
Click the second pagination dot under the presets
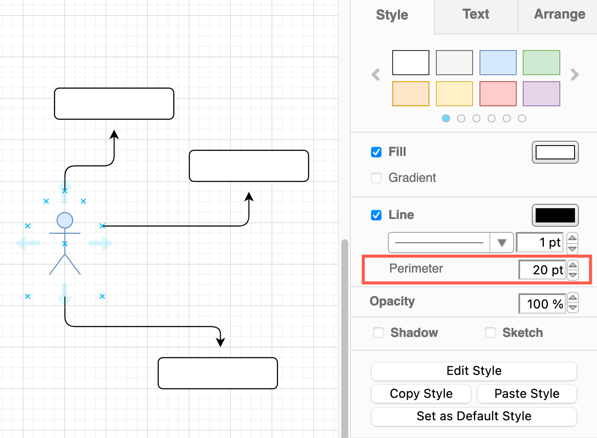pos(461,118)
